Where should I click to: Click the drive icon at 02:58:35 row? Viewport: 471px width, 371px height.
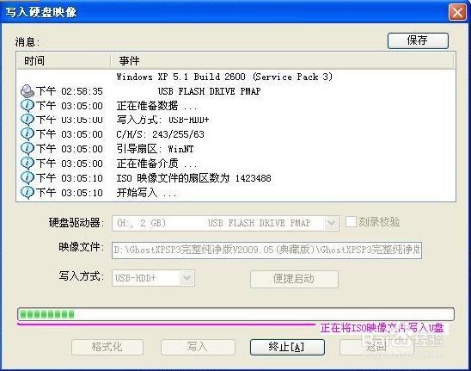28,91
